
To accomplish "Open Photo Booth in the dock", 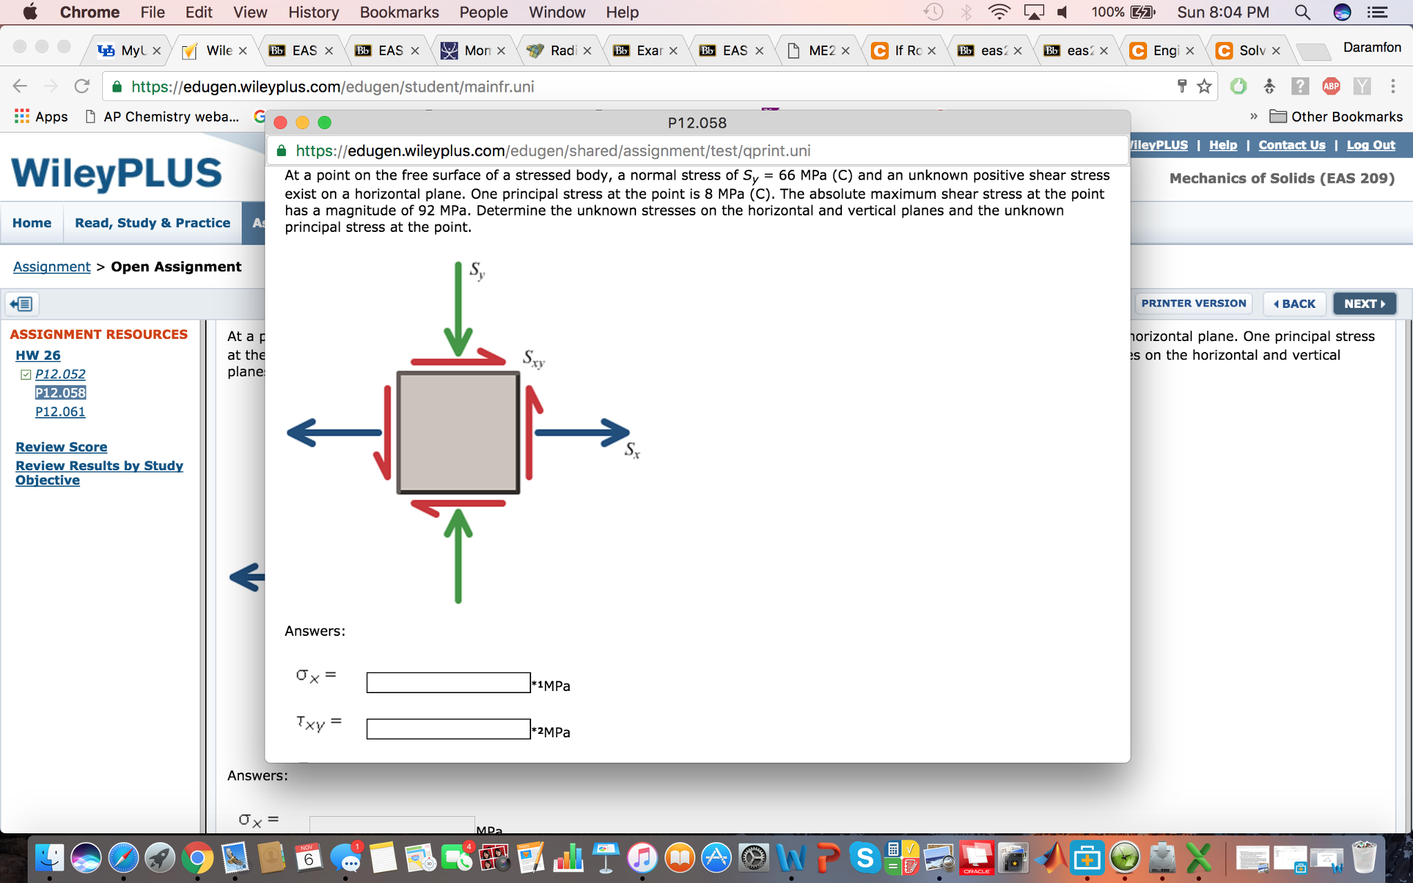I will [494, 858].
